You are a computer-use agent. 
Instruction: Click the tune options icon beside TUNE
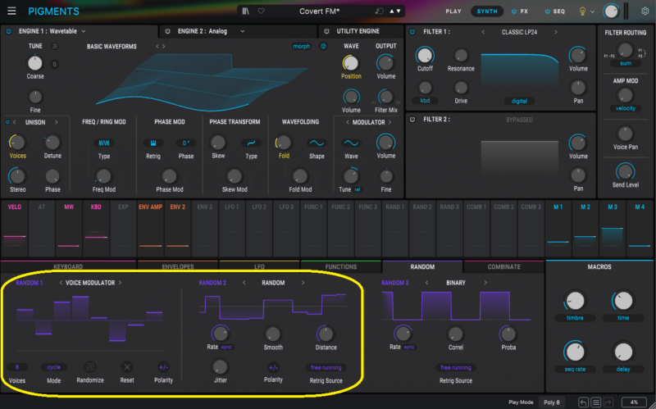[x=55, y=46]
